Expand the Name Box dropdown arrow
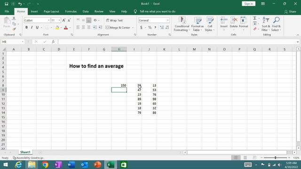The width and height of the screenshot is (301, 169). [x=23, y=42]
